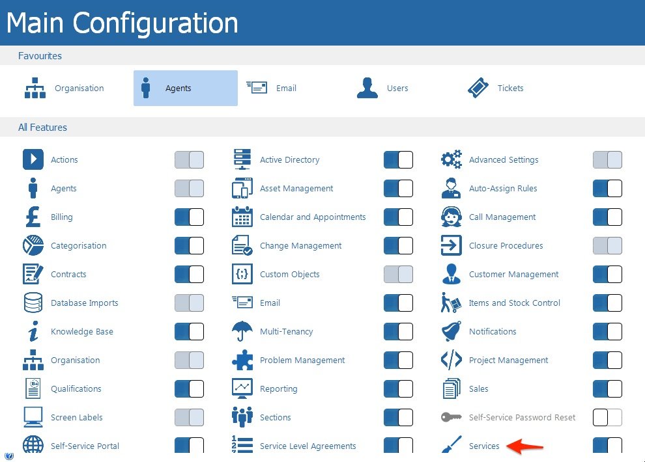The image size is (645, 462).
Task: Open the Tickets favourite
Action: coord(496,88)
